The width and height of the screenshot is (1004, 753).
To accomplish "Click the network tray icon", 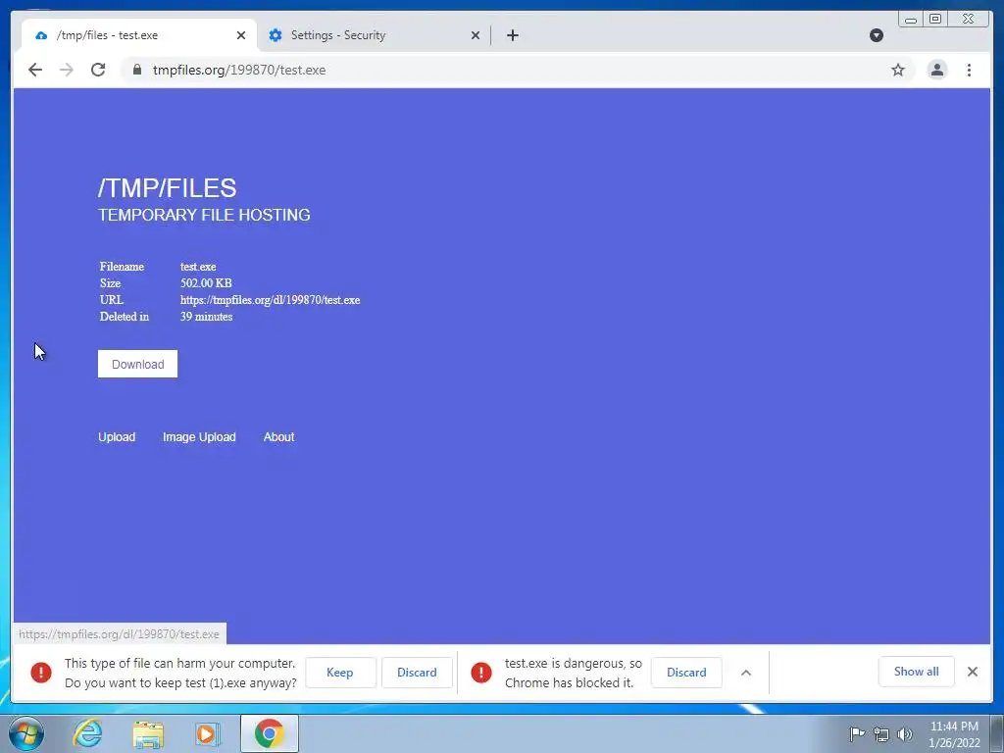I will coord(881,734).
